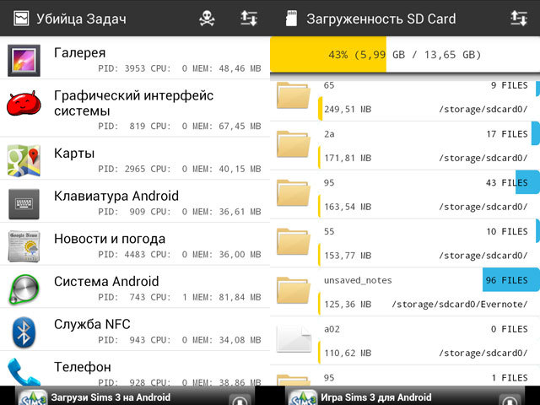Viewport: 540px width, 405px height.
Task: Select the Телефон process name
Action: click(x=83, y=367)
